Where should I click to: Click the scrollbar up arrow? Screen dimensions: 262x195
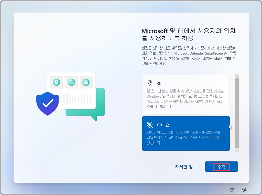point(236,76)
